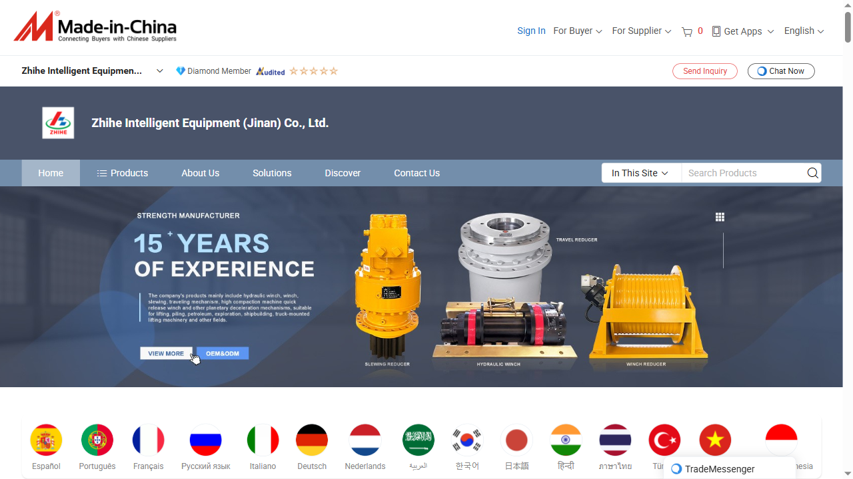Screen dimensions: 853x479
Task: Select the Korean language flag
Action: (467, 440)
